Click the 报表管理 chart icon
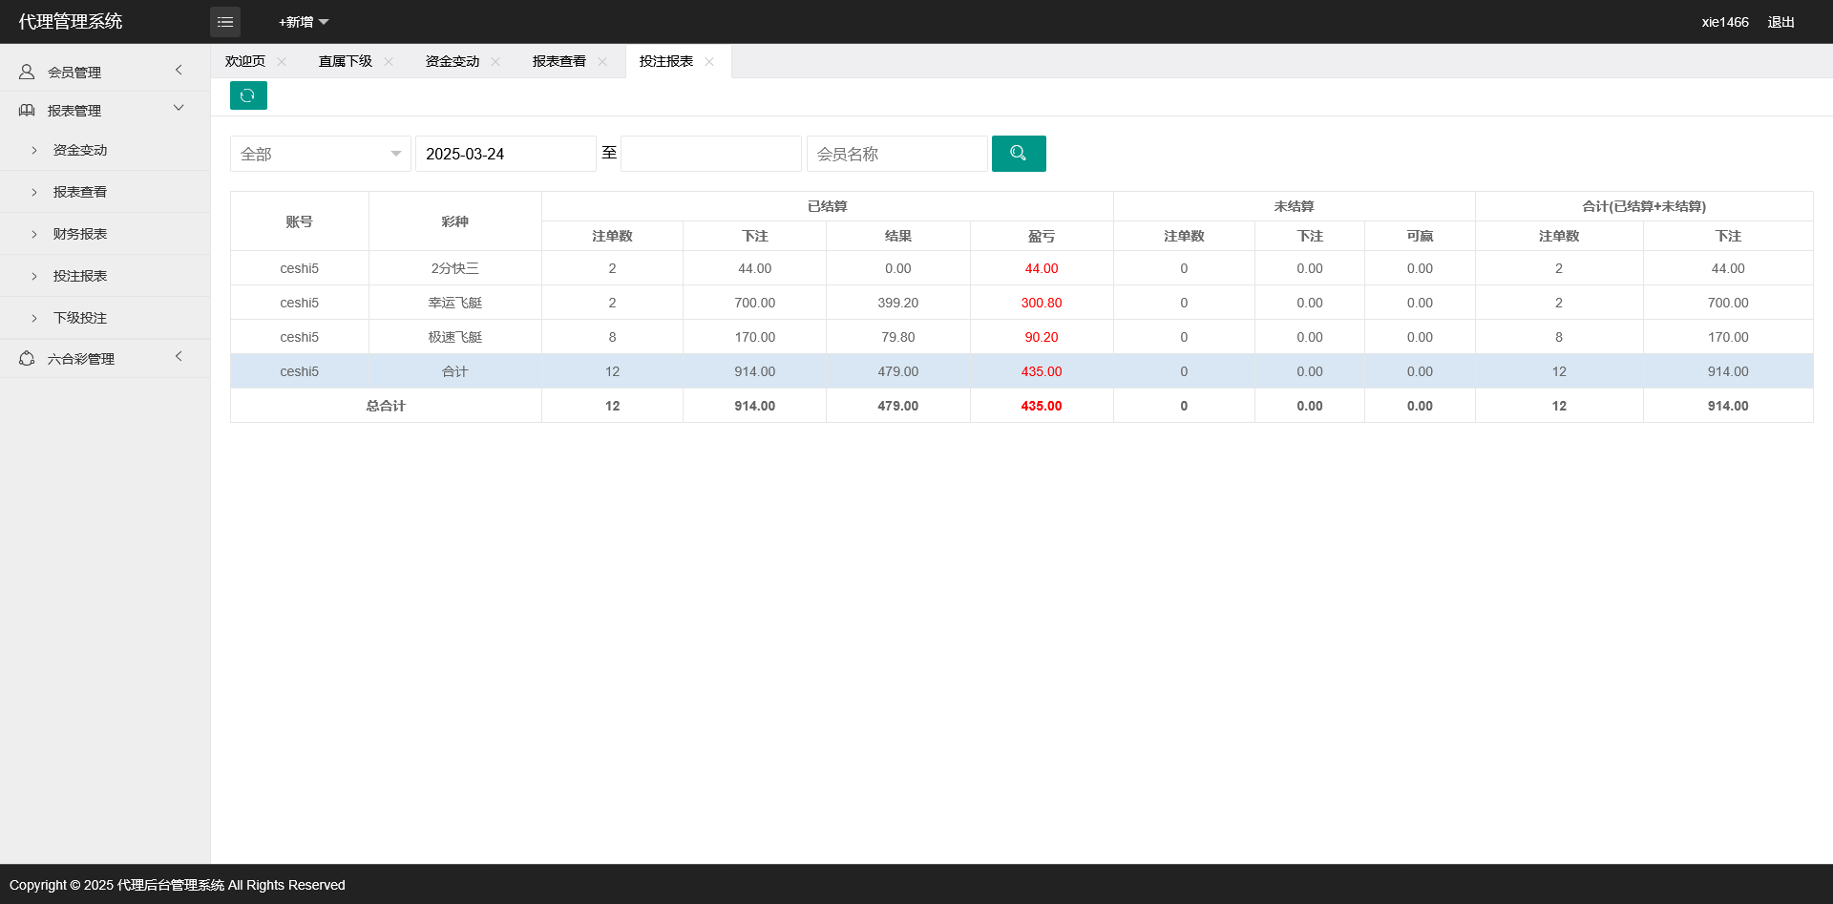The image size is (1833, 904). pyautogui.click(x=26, y=110)
